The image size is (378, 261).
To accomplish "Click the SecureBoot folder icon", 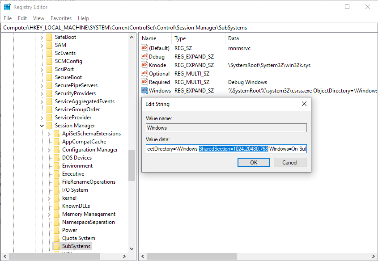I will pos(49,77).
